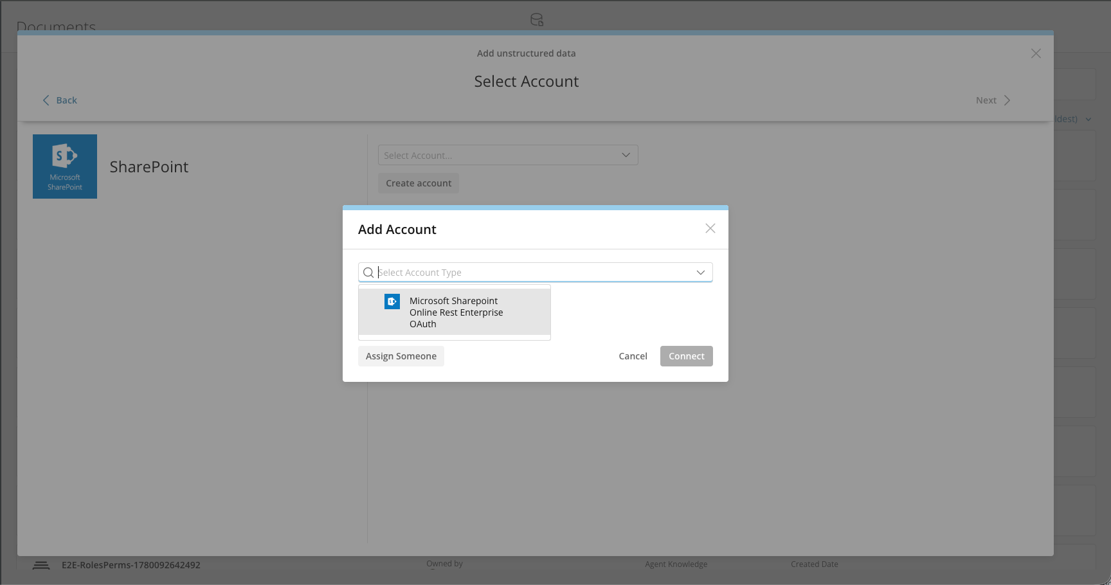
Task: Collapse the Select Account Type dropdown arrow
Action: click(x=701, y=273)
